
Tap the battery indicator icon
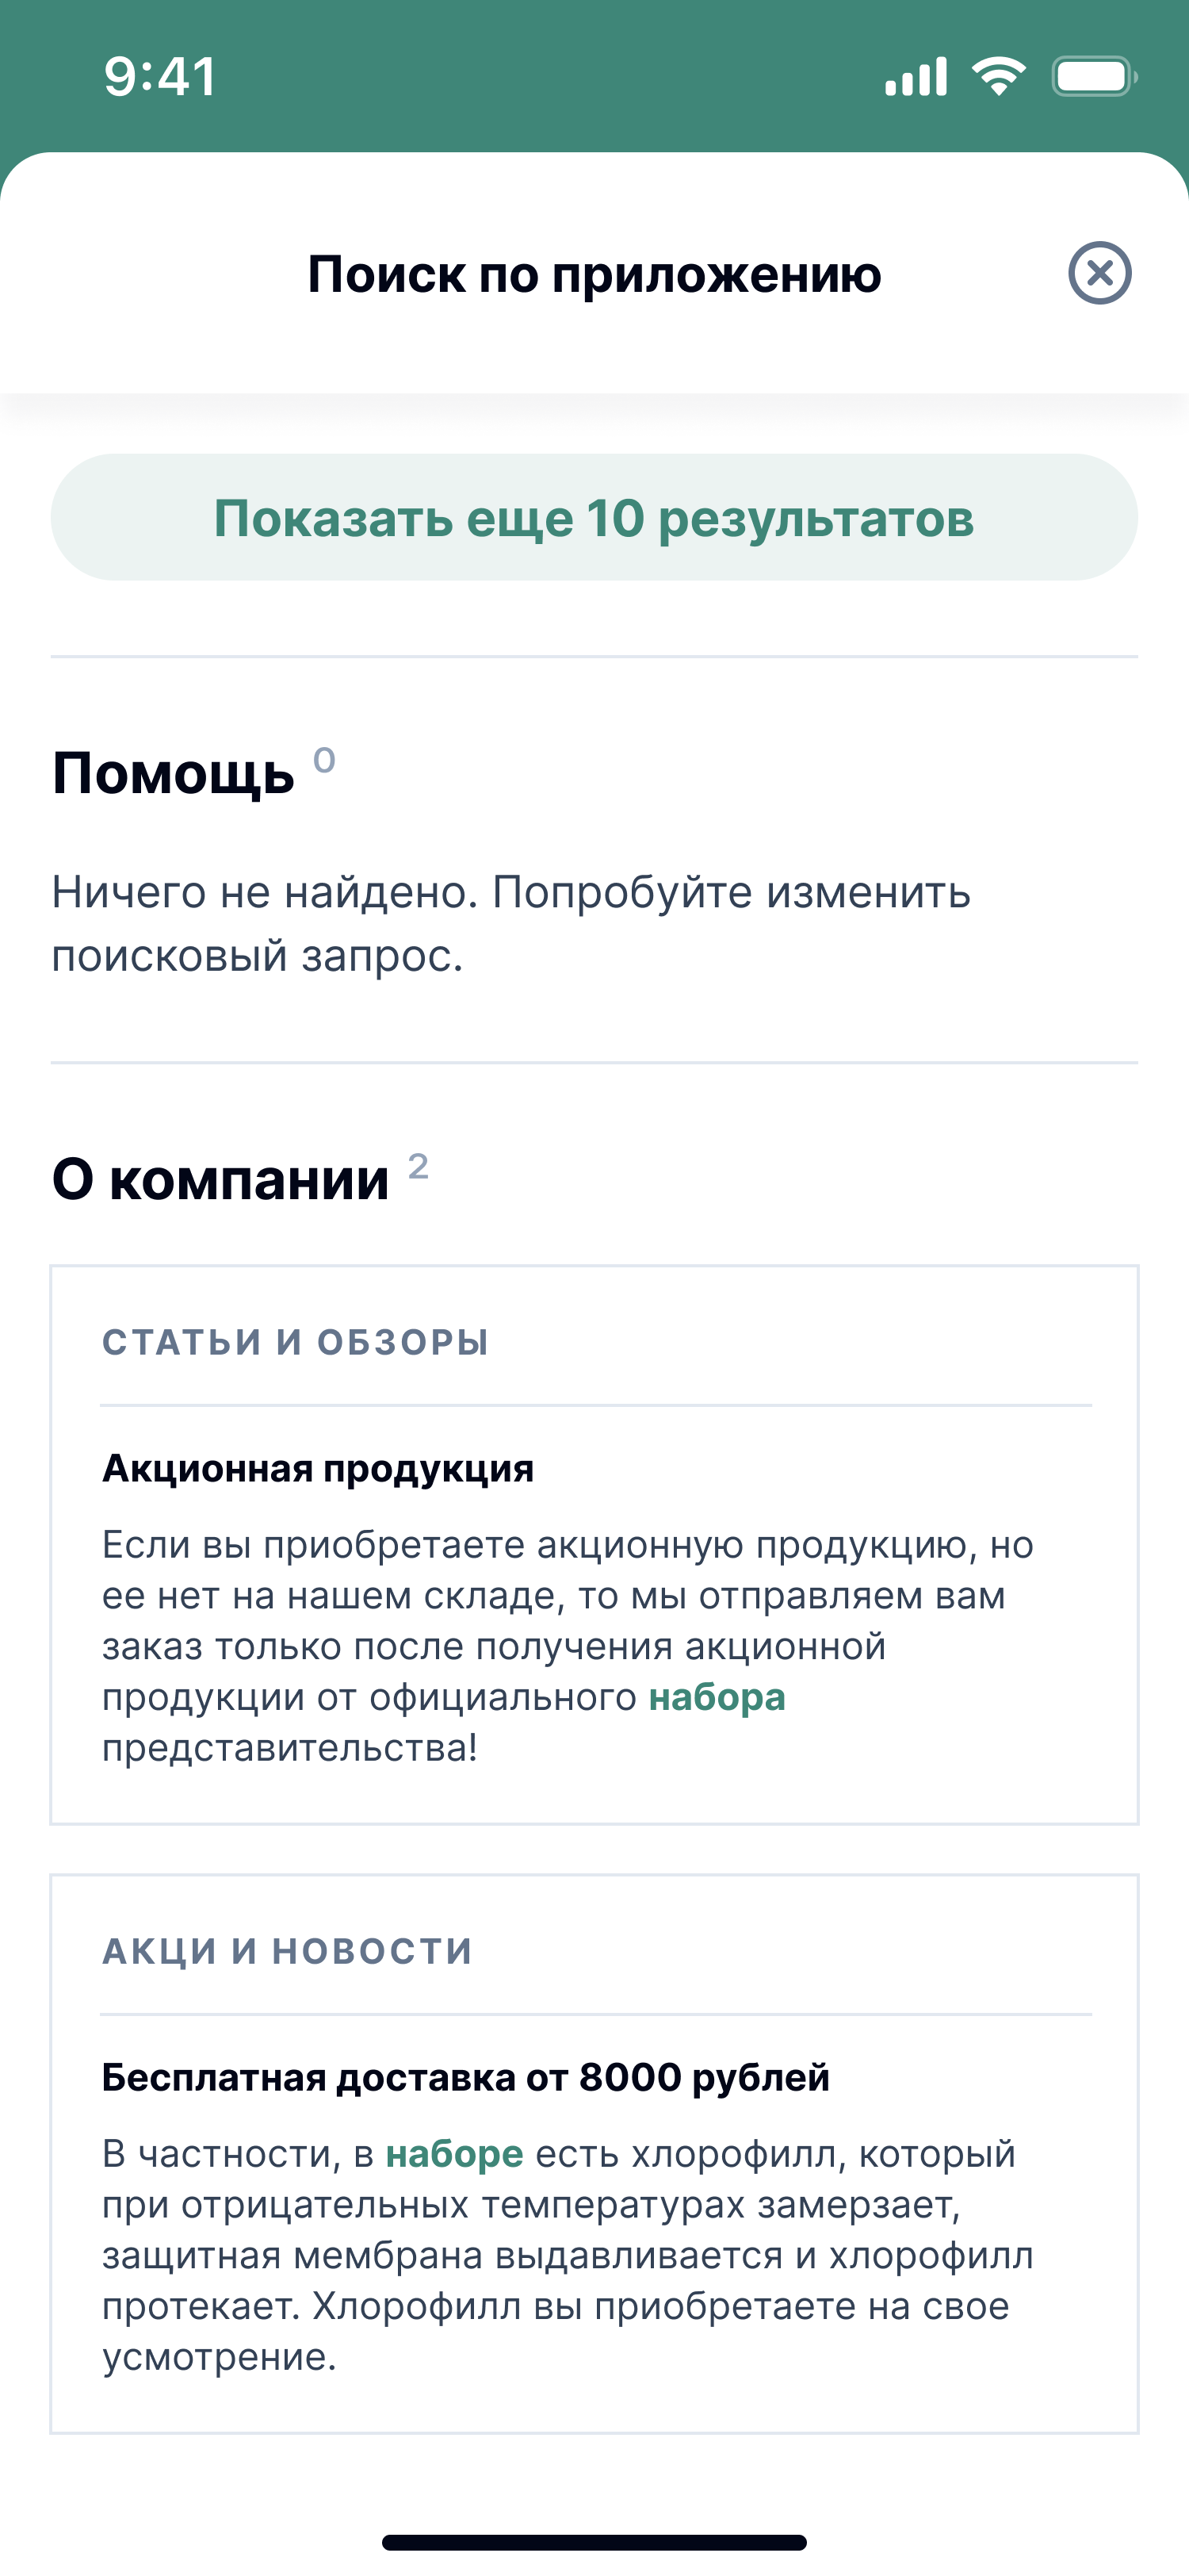click(x=1094, y=77)
